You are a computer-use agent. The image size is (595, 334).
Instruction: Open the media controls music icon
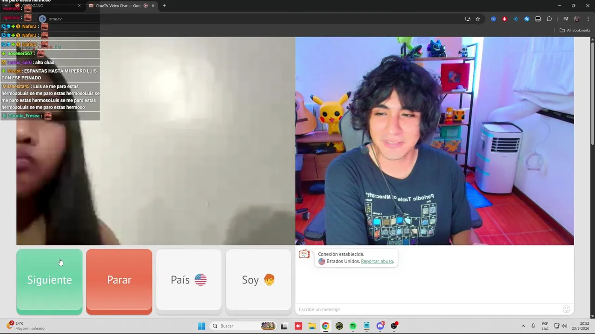(x=566, y=19)
